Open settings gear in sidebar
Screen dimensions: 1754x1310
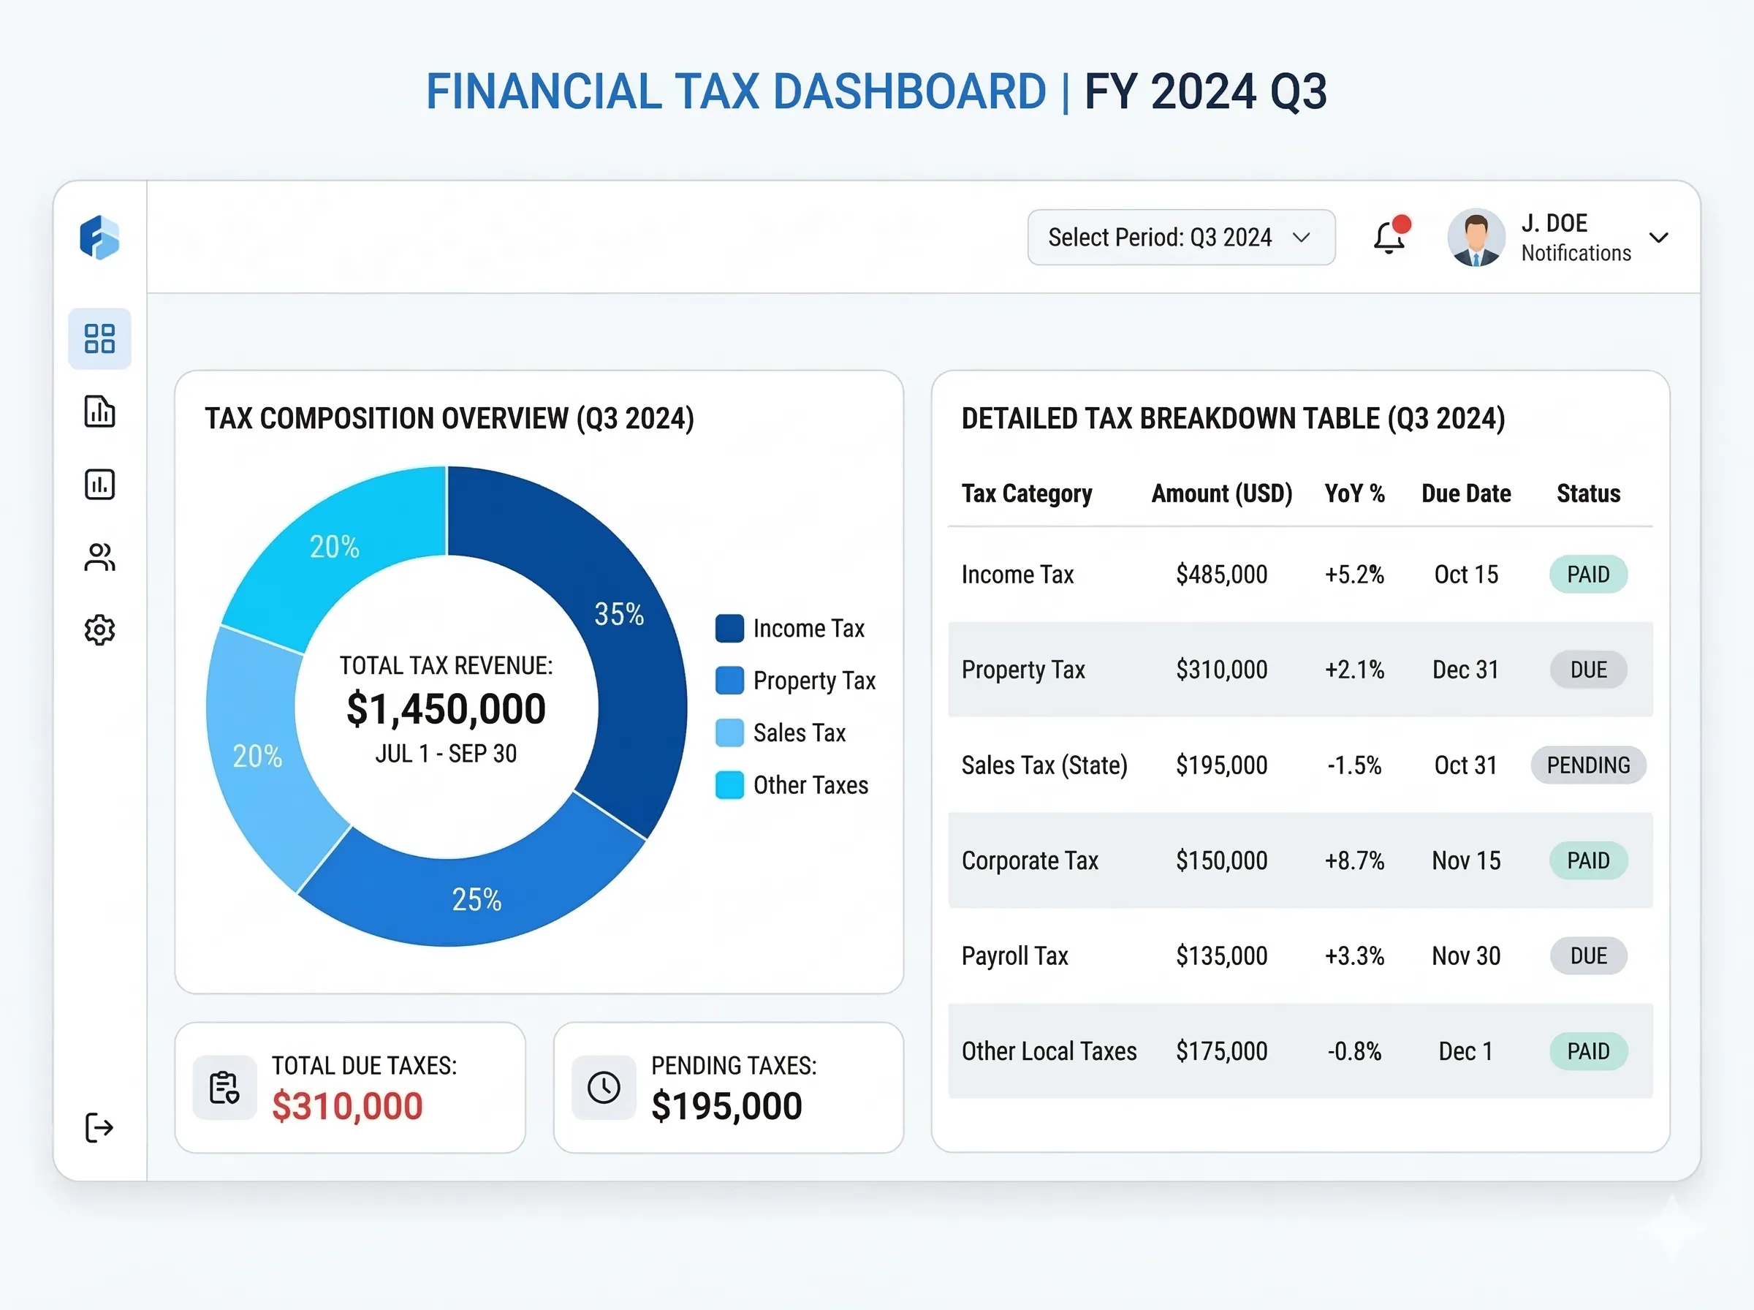click(x=100, y=629)
